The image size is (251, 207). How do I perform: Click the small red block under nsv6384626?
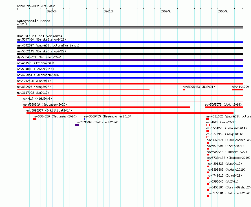coord(35,119)
